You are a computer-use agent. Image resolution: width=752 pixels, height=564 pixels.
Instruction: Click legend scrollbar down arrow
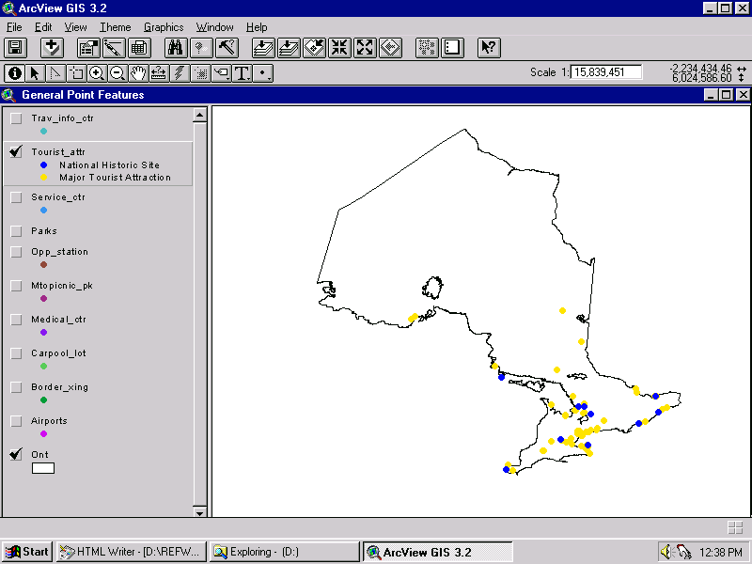pyautogui.click(x=200, y=511)
